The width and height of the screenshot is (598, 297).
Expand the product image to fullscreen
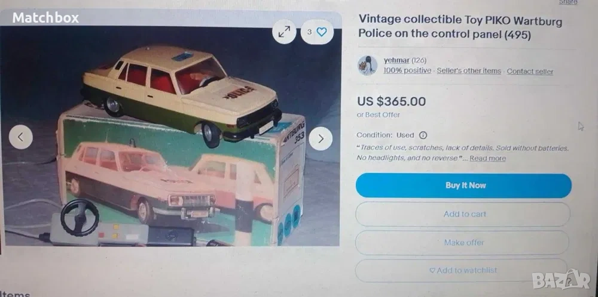click(x=284, y=32)
